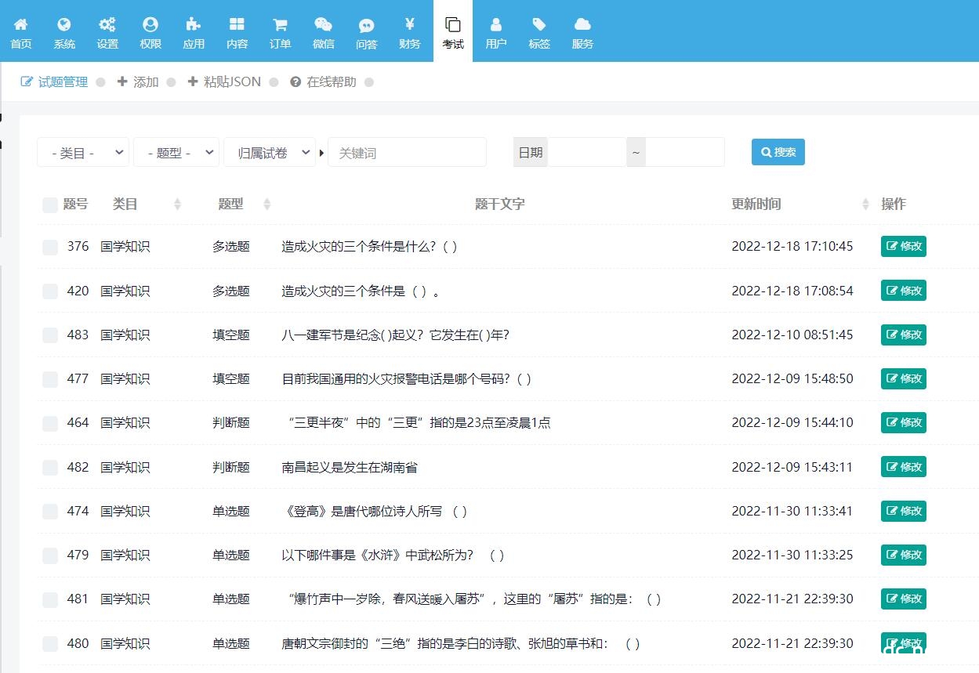Open the 在线帮助 submenu item
The height and width of the screenshot is (673, 979).
323,81
